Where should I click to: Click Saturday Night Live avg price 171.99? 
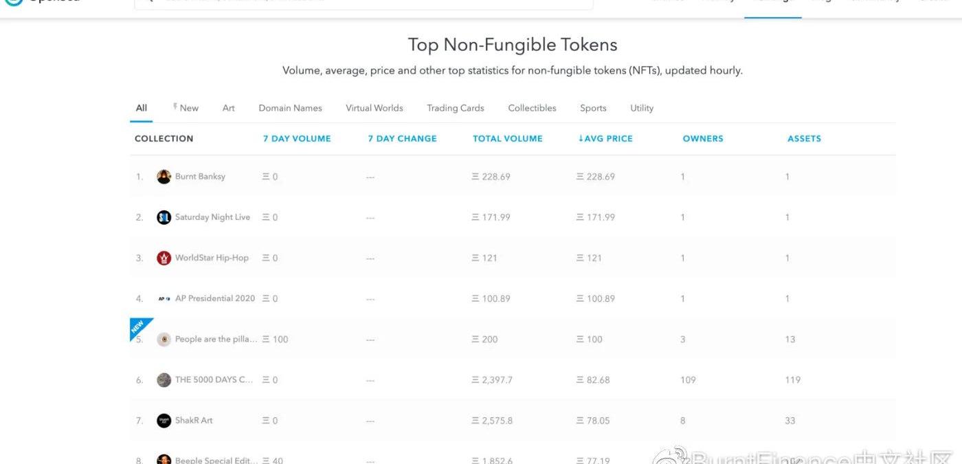tap(596, 217)
